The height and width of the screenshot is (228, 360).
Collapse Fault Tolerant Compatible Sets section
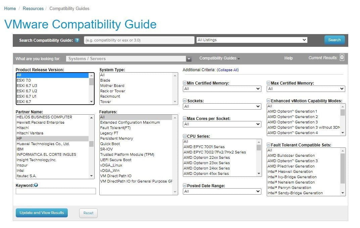(268, 144)
